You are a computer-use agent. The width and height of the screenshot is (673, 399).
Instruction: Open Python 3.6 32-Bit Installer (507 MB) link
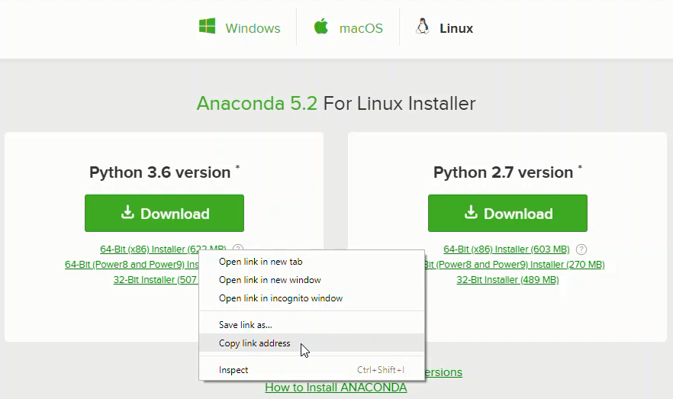click(155, 280)
